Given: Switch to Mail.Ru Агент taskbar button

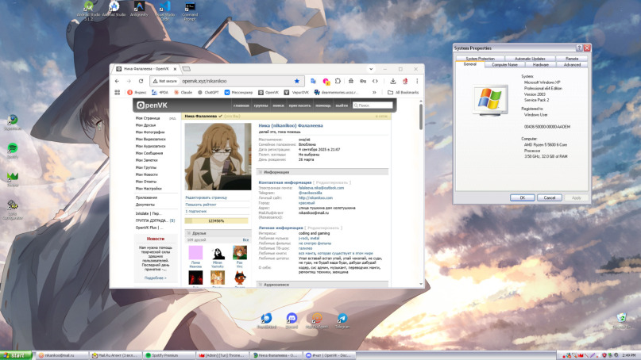Looking at the screenshot, I should tap(116, 355).
